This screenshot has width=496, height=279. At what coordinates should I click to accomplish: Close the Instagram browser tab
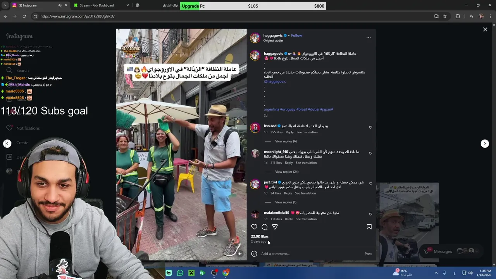(66, 5)
